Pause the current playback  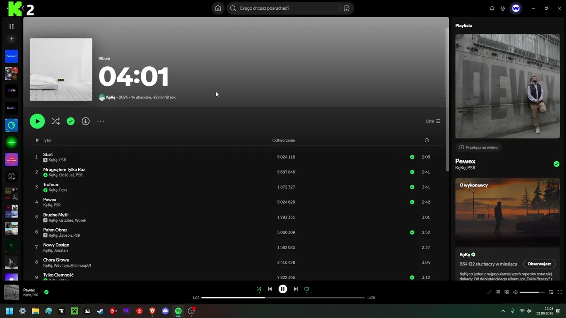[283, 289]
